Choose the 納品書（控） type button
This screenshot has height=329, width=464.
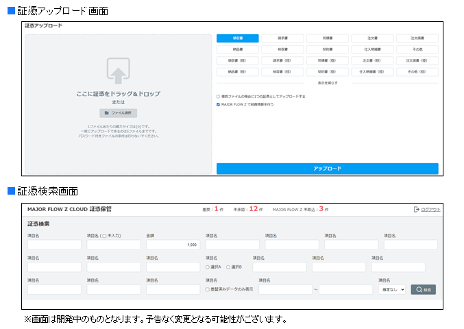[x=238, y=72]
